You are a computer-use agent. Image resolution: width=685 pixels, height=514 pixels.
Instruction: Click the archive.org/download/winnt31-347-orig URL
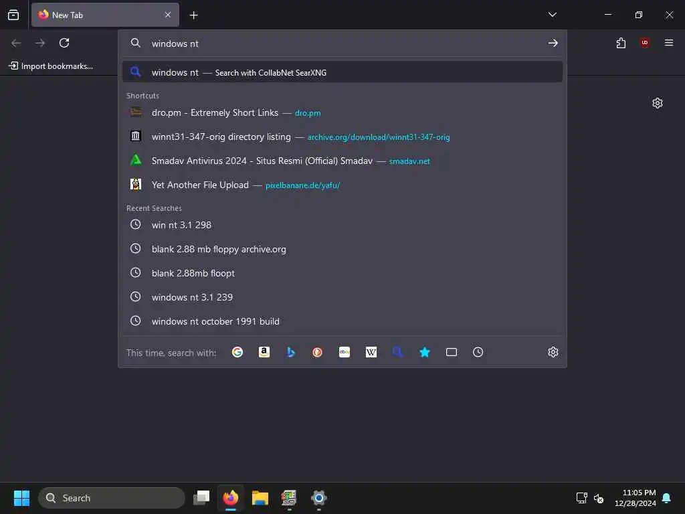(379, 137)
